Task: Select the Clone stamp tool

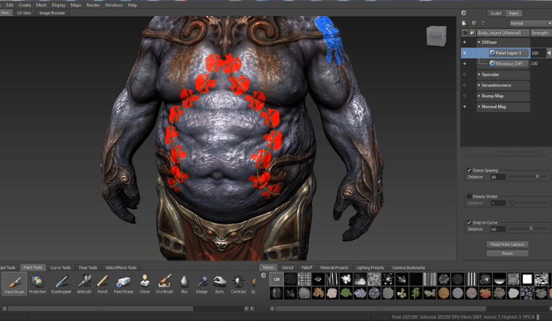Action: pos(145,284)
